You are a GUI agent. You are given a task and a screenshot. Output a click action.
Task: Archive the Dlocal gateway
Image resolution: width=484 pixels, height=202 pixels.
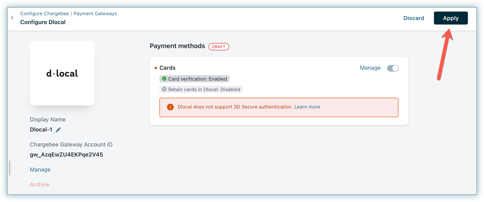tap(39, 184)
